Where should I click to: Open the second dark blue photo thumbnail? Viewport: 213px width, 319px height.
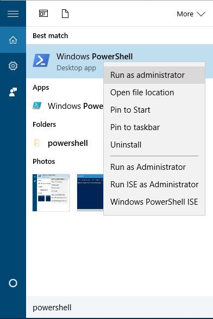[x=90, y=192]
